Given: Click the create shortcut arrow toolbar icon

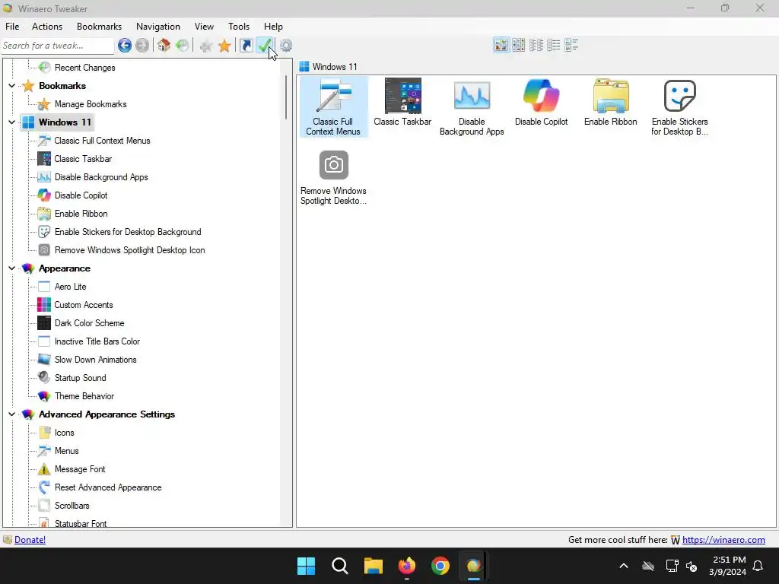Looking at the screenshot, I should click(246, 46).
